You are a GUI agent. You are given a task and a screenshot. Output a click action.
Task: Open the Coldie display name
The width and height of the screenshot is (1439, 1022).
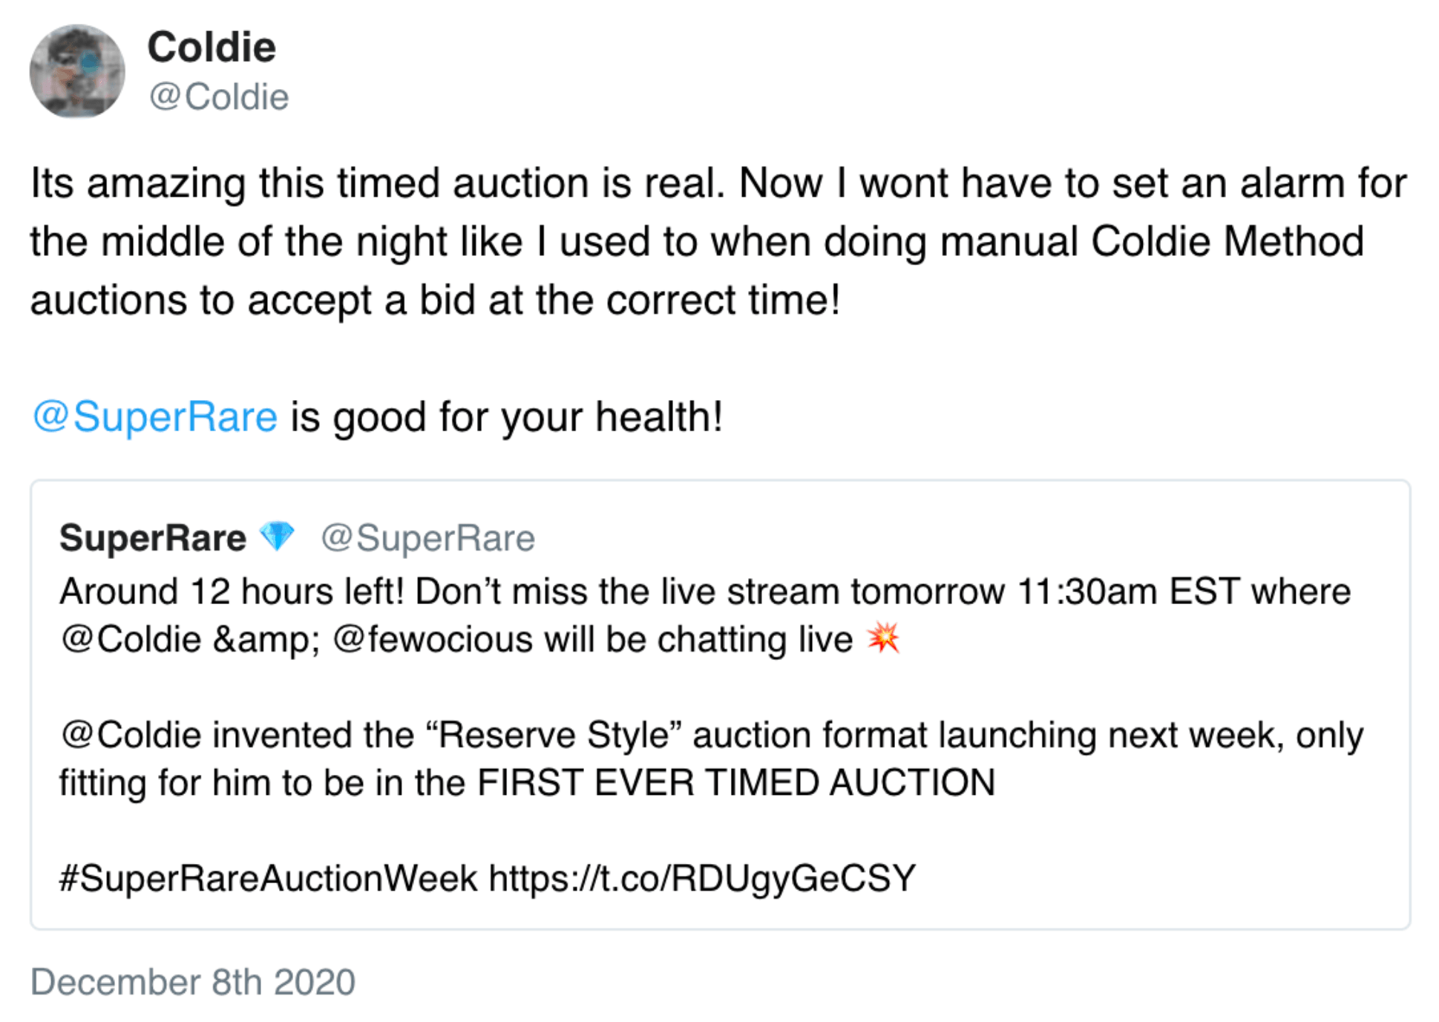click(212, 48)
